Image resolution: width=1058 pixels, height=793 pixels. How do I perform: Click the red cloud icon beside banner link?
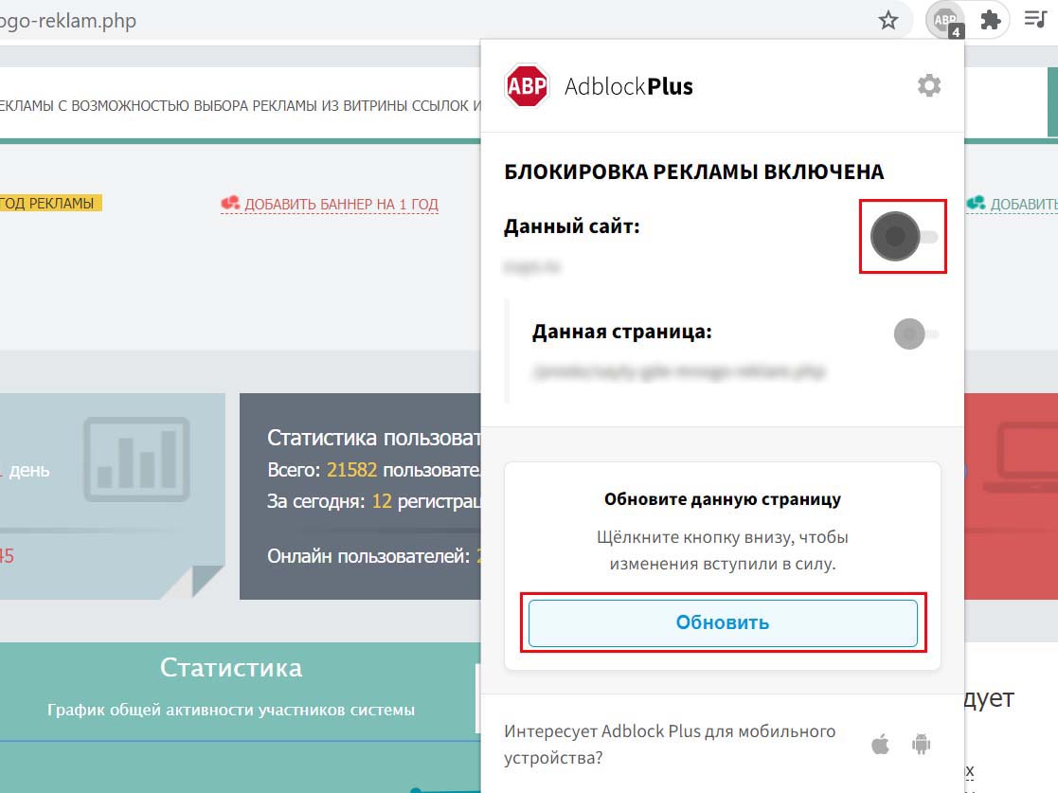click(x=231, y=203)
